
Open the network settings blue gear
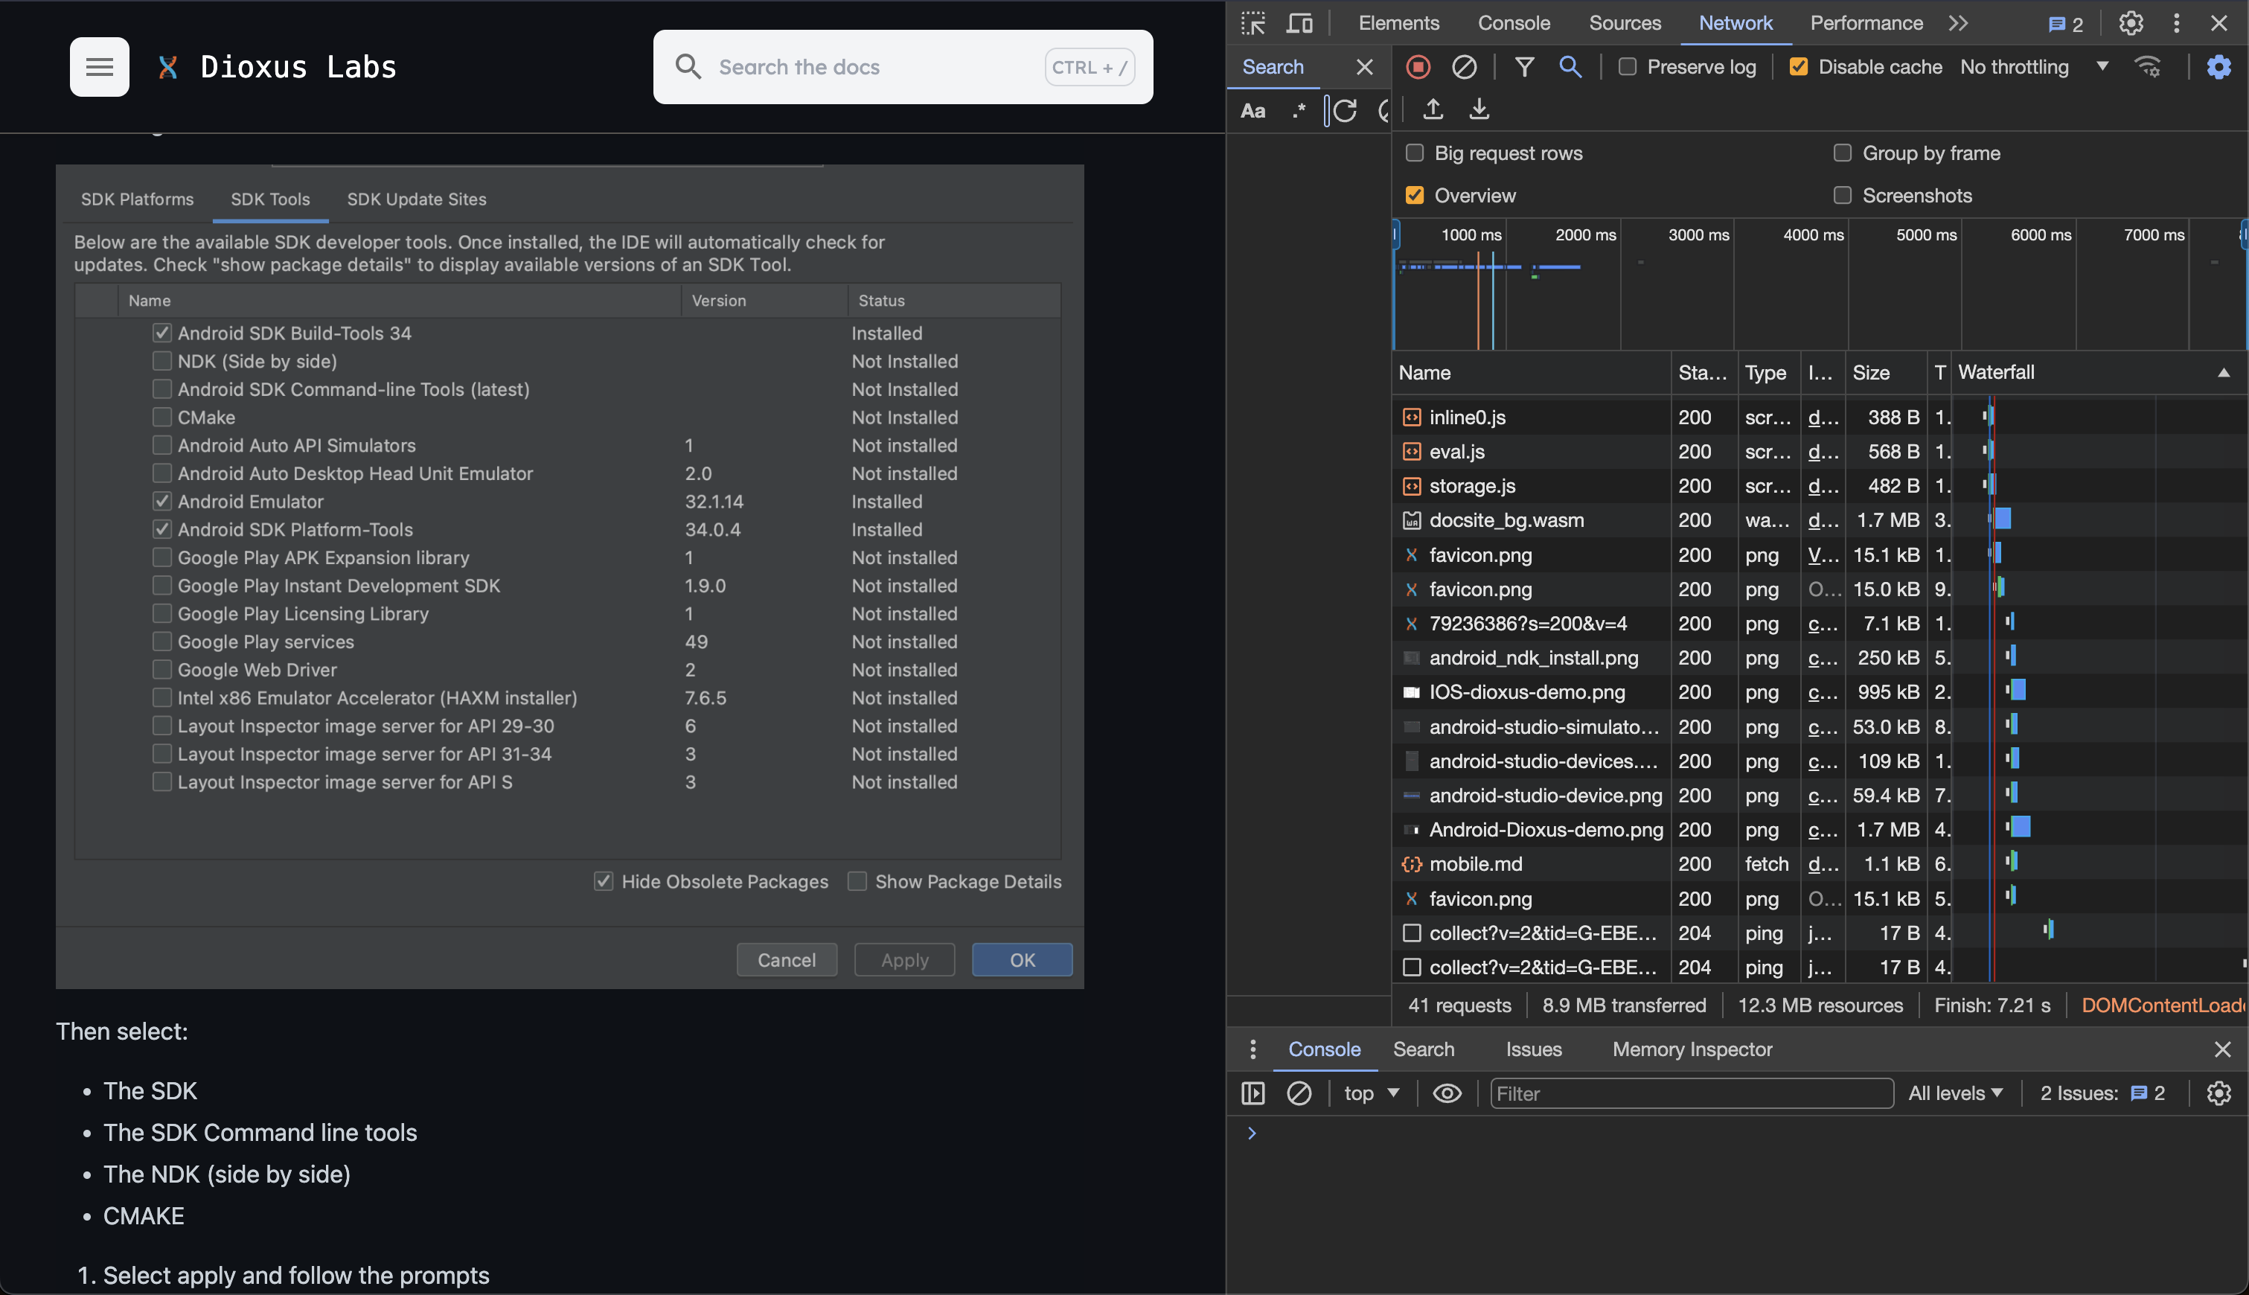pyautogui.click(x=2218, y=67)
